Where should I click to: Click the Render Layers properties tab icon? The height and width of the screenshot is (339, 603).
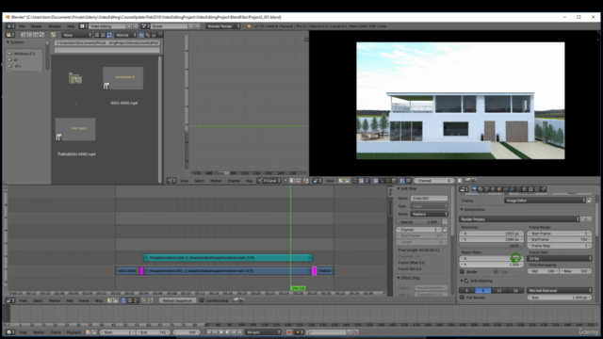tap(481, 189)
